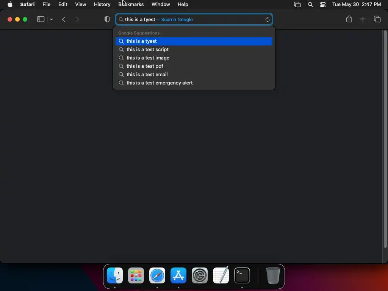Open Terminal from the Dock
Viewport: 388px width, 291px height.
tap(242, 275)
